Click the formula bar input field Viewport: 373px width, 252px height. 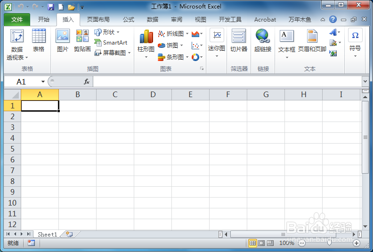pos(227,82)
